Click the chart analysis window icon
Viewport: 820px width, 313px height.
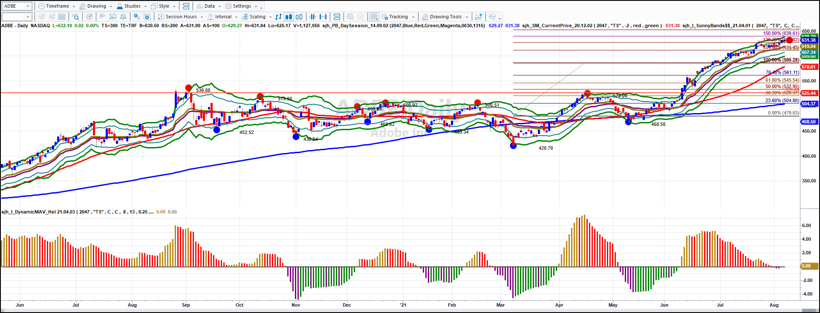[113, 17]
